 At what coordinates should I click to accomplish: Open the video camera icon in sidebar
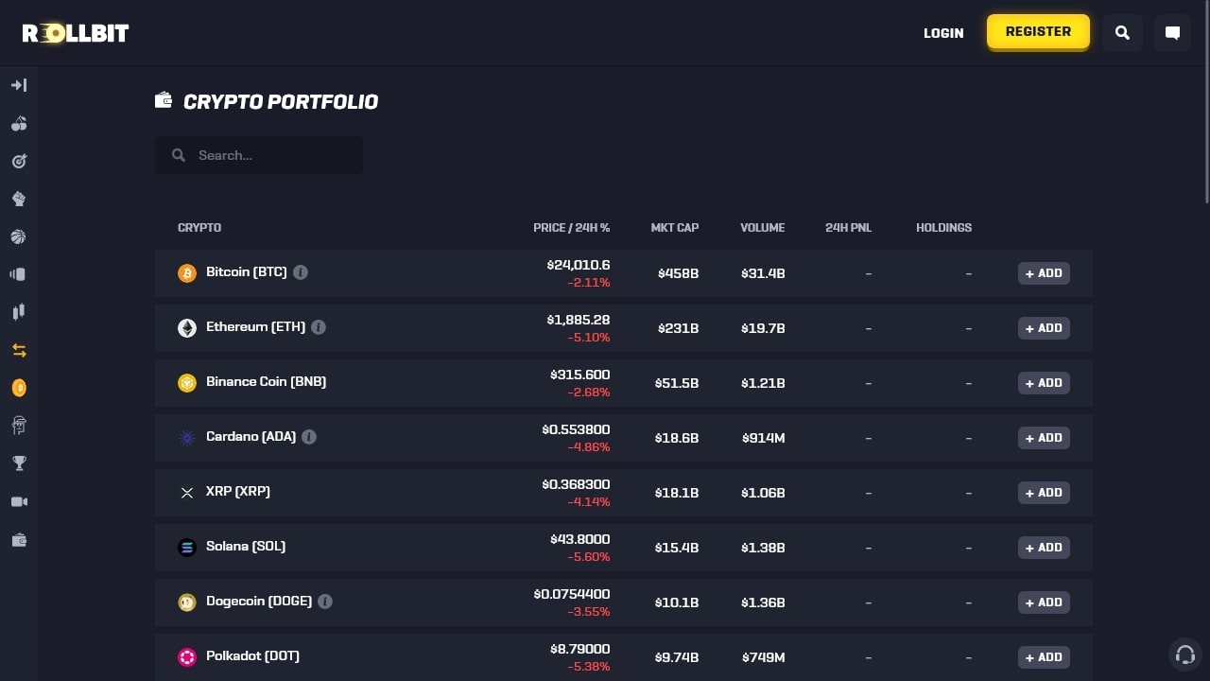click(x=19, y=501)
